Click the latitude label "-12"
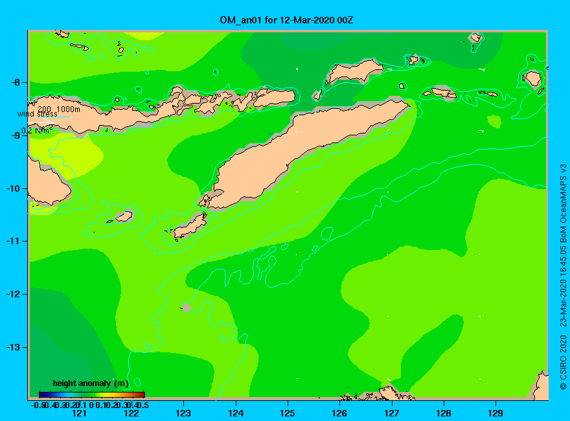 [x=14, y=294]
